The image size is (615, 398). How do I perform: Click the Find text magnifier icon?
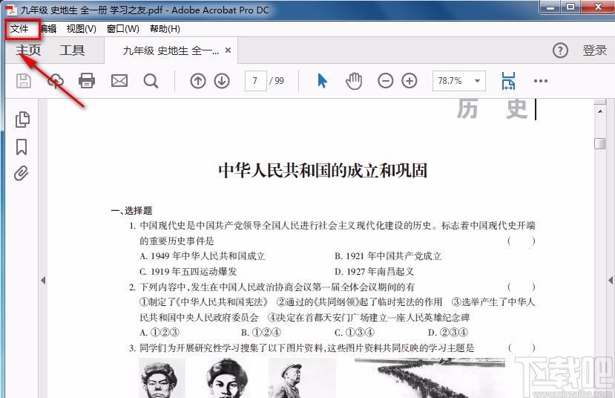tap(151, 81)
